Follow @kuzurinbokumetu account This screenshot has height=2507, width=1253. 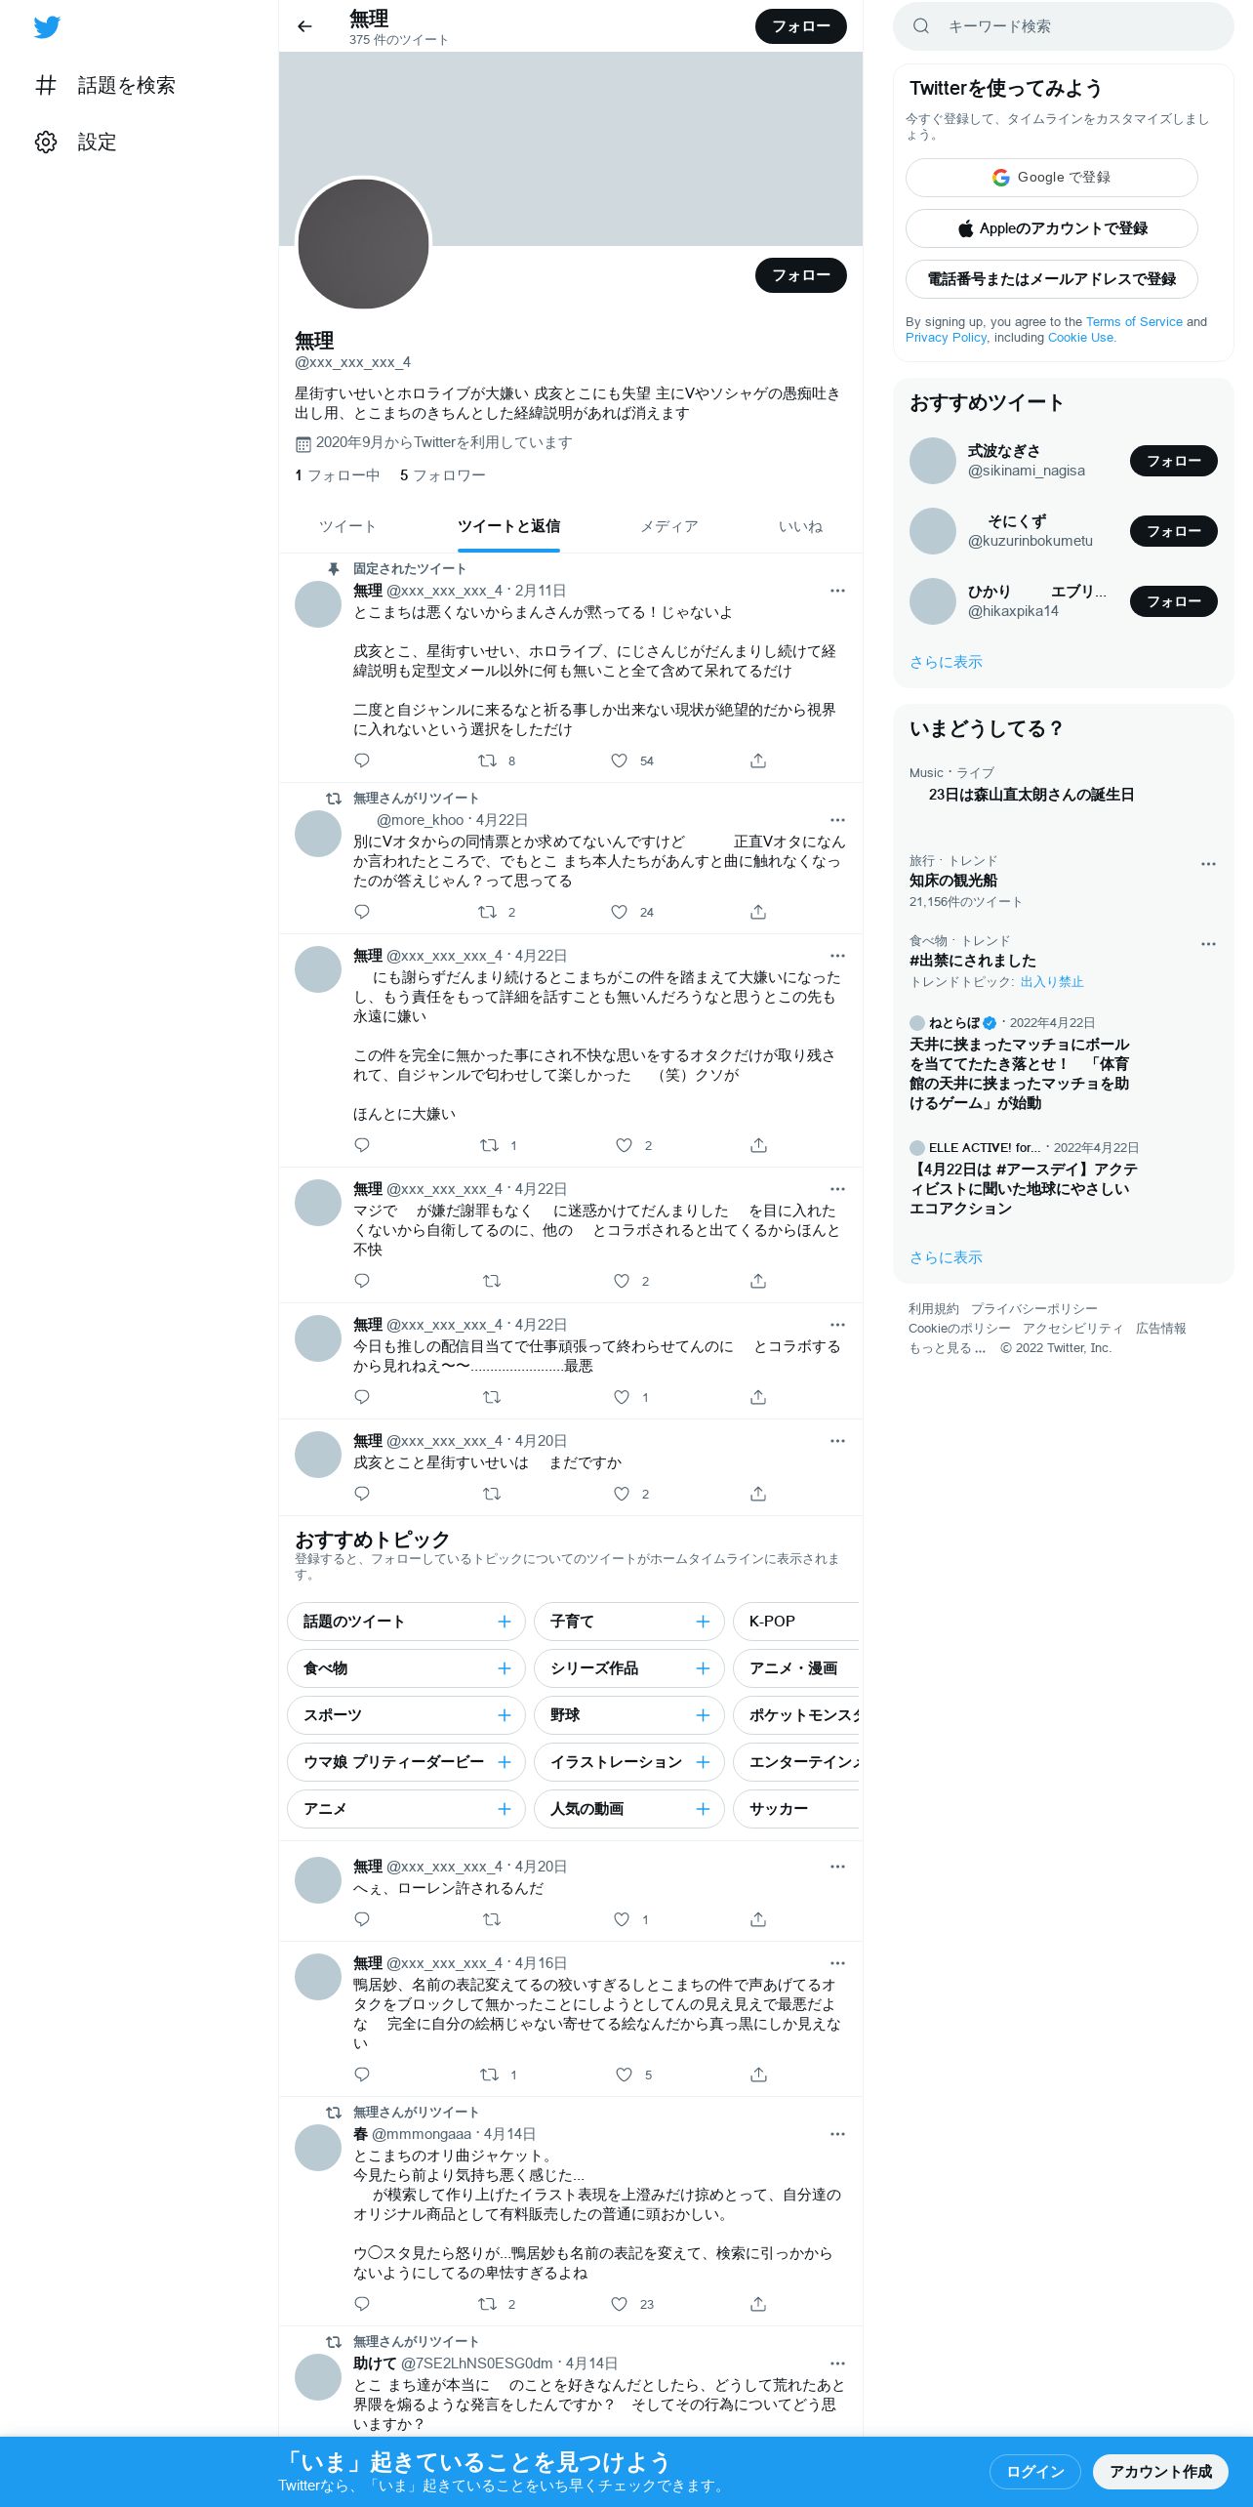[x=1173, y=531]
